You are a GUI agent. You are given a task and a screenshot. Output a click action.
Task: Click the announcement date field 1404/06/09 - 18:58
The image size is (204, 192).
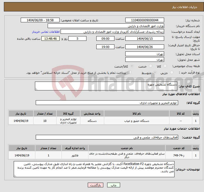click(40, 20)
